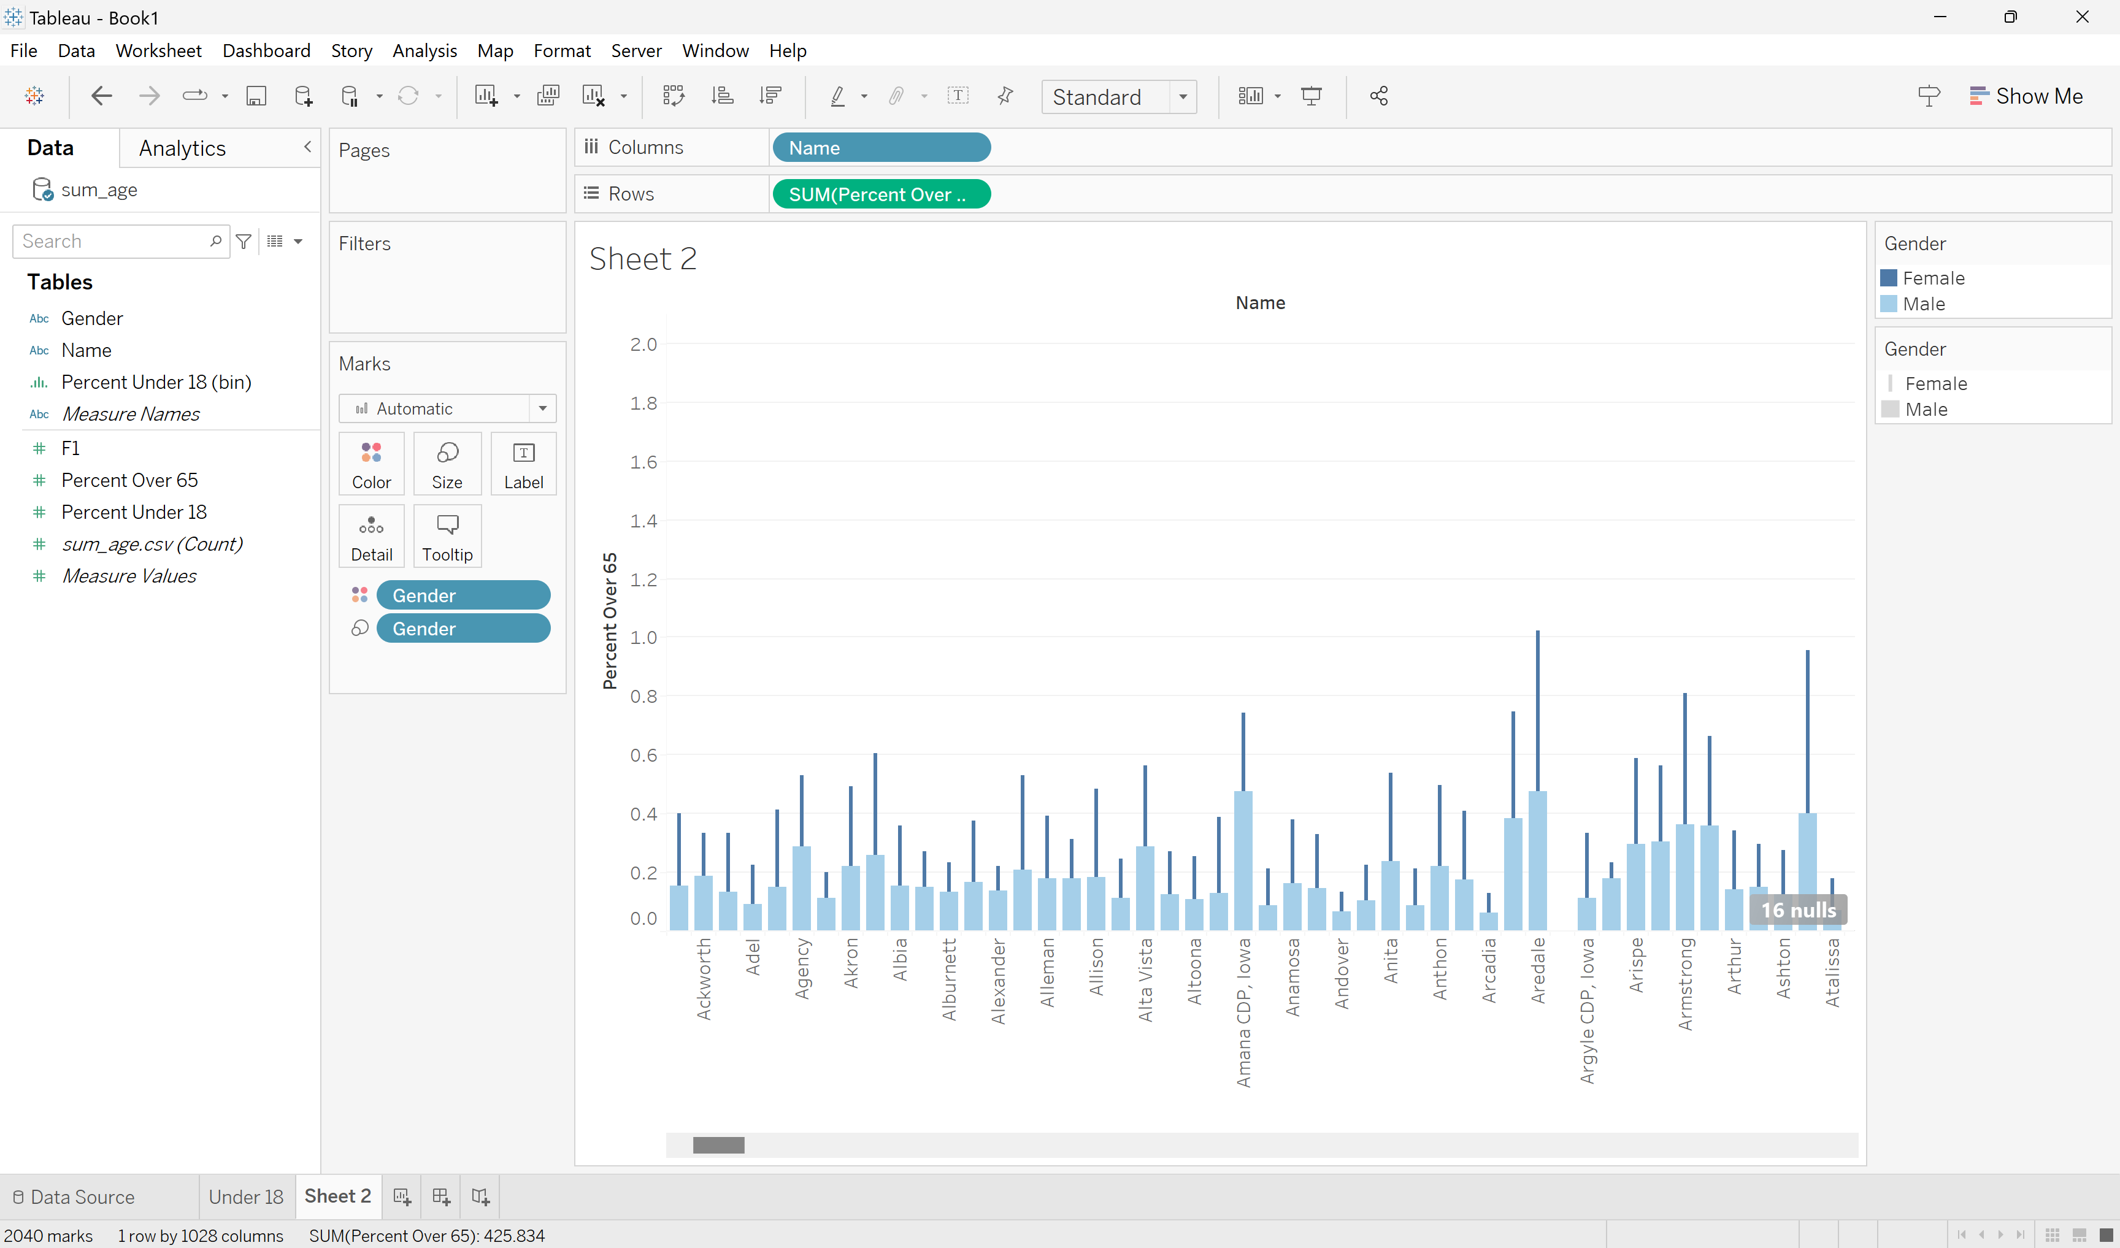The image size is (2120, 1248).
Task: Switch to the Analytics tab
Action: (x=183, y=148)
